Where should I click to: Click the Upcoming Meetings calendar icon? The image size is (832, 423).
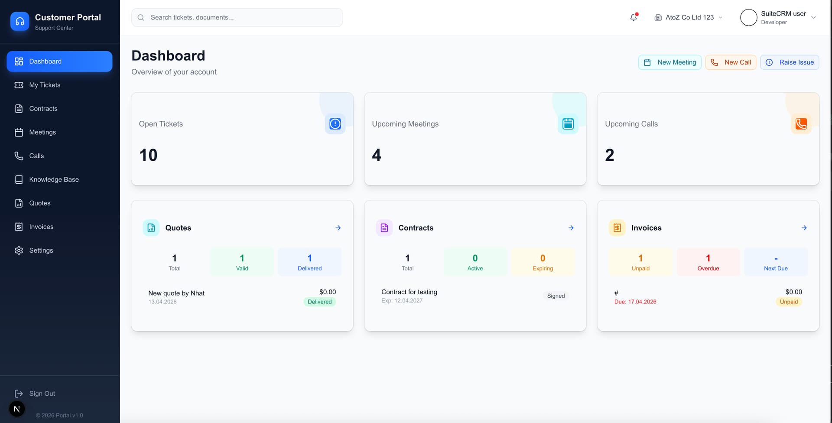click(x=568, y=124)
